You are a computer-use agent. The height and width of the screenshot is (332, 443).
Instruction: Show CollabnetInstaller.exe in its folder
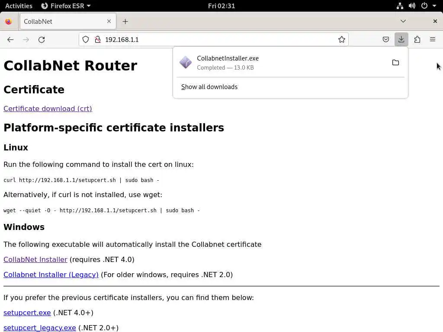(x=395, y=63)
